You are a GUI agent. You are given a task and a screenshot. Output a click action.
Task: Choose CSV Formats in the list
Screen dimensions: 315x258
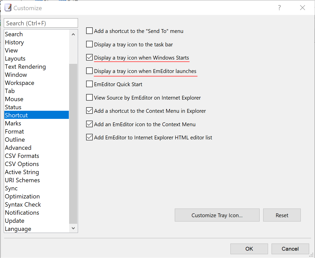coord(37,156)
